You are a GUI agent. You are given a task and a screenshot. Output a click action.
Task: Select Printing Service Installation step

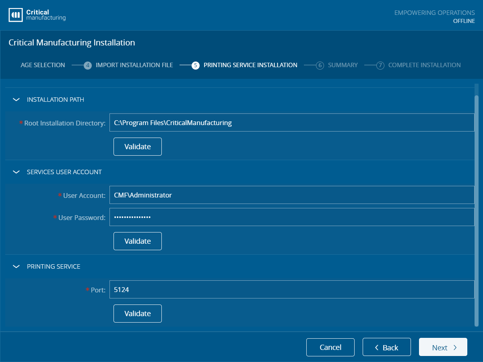tap(250, 65)
